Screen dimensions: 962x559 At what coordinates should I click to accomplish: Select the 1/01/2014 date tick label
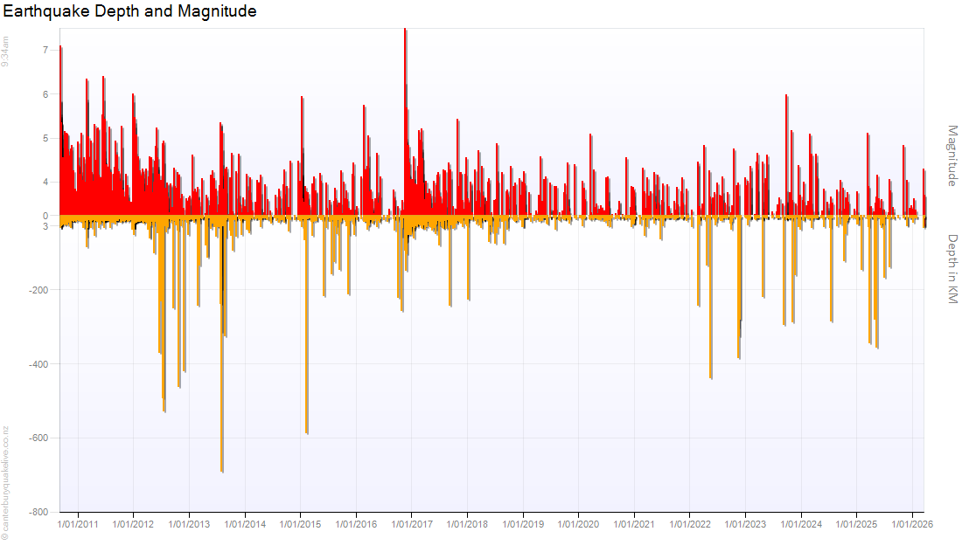pos(245,525)
